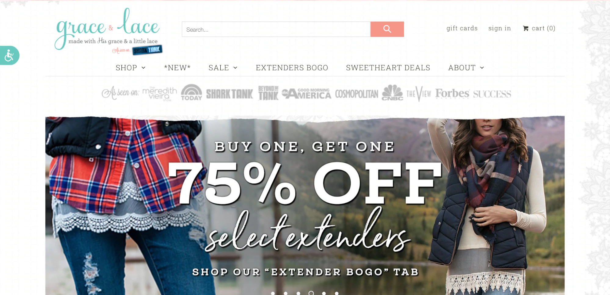Select the last carousel slide dot
The height and width of the screenshot is (295, 610).
click(337, 293)
